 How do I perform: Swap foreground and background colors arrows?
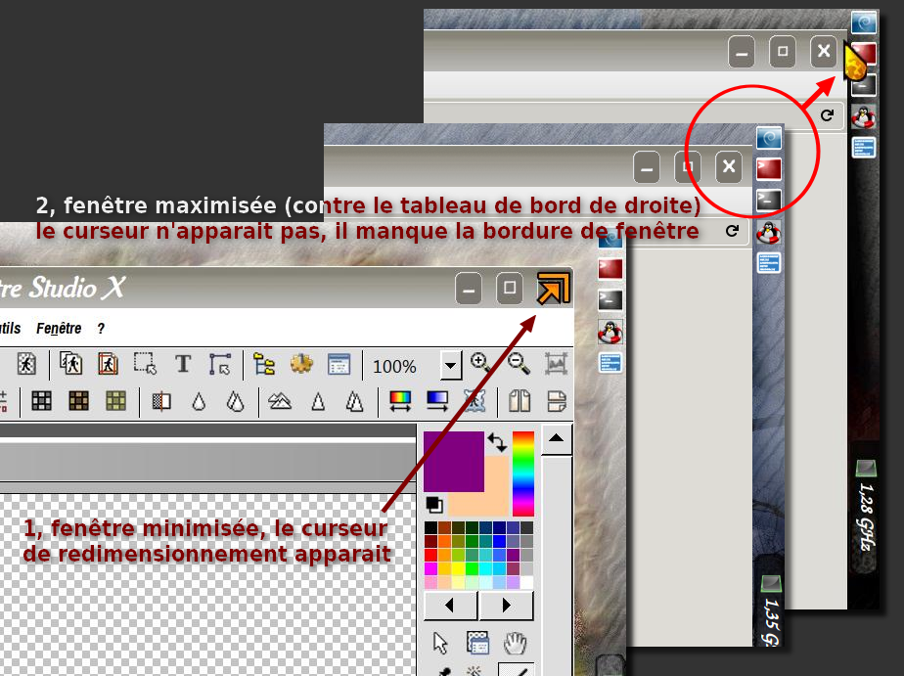click(x=497, y=442)
